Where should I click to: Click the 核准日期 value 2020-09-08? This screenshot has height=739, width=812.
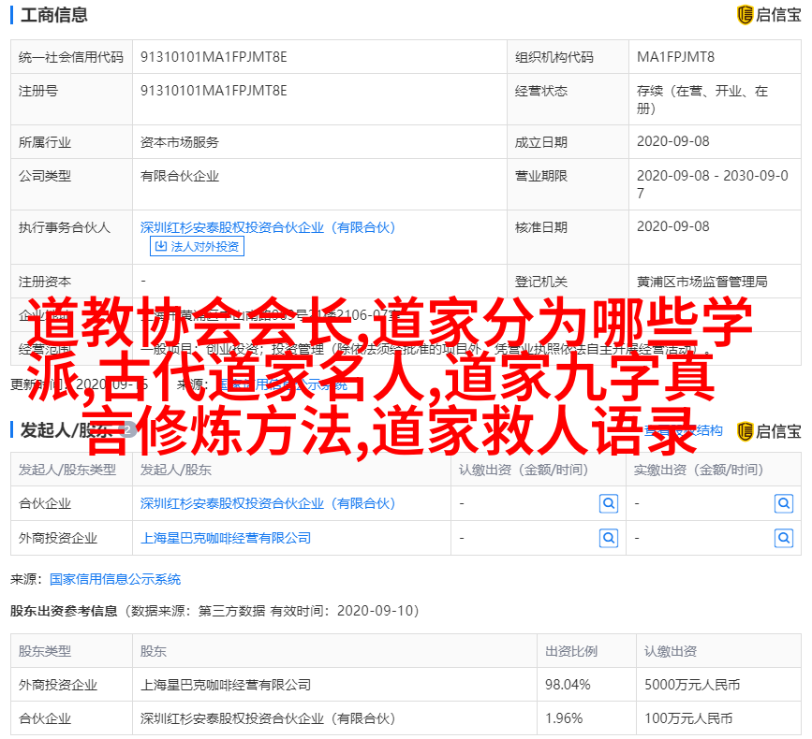672,226
